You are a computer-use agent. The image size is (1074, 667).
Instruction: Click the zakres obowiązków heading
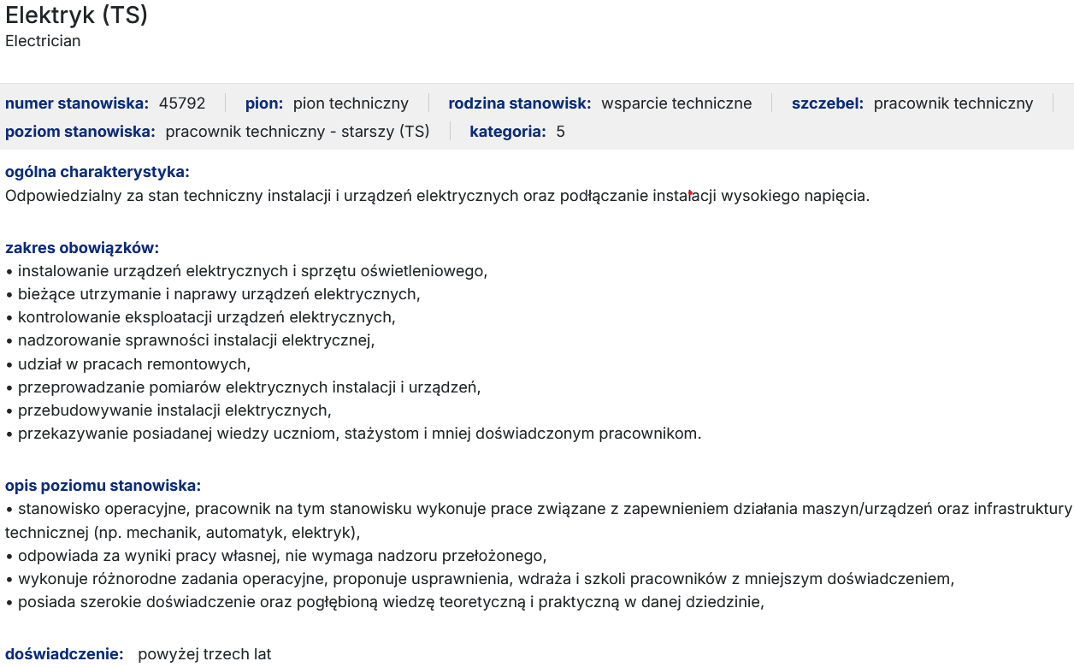(x=82, y=248)
